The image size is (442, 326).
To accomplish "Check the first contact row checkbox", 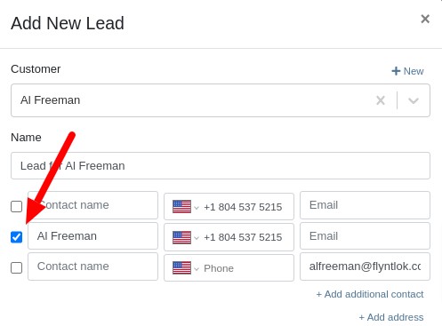I will pos(17,206).
